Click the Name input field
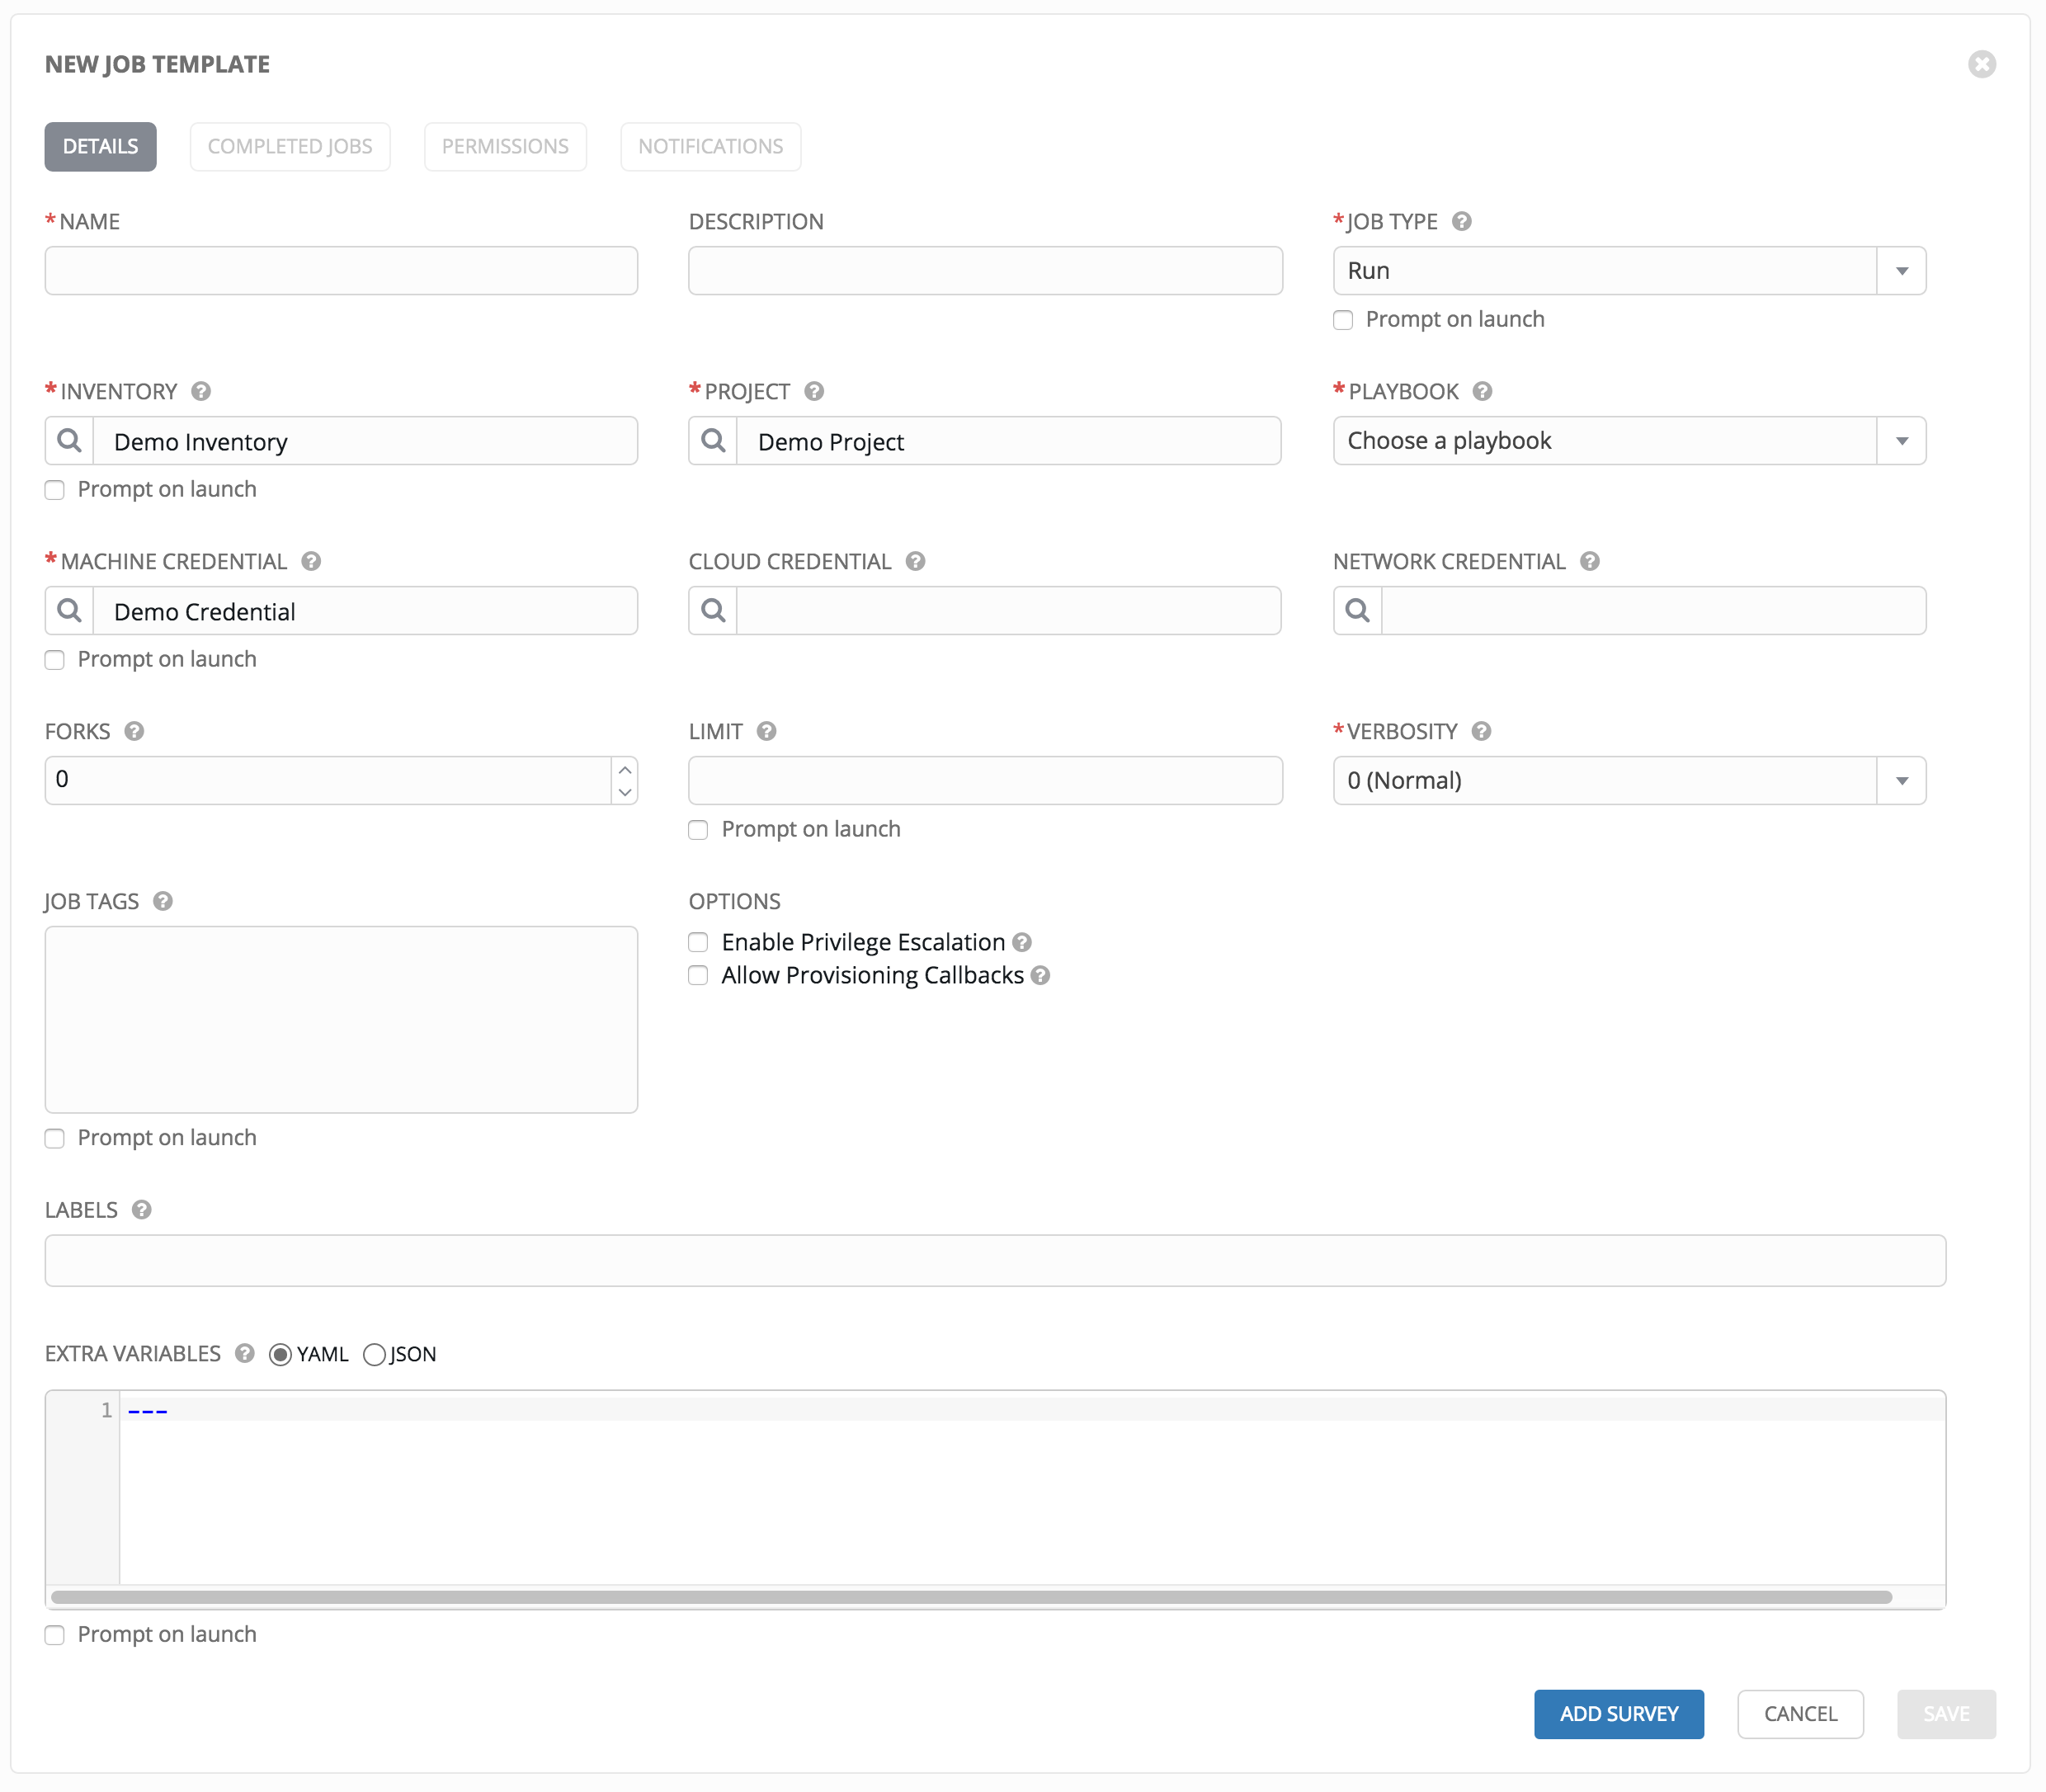 click(x=341, y=270)
